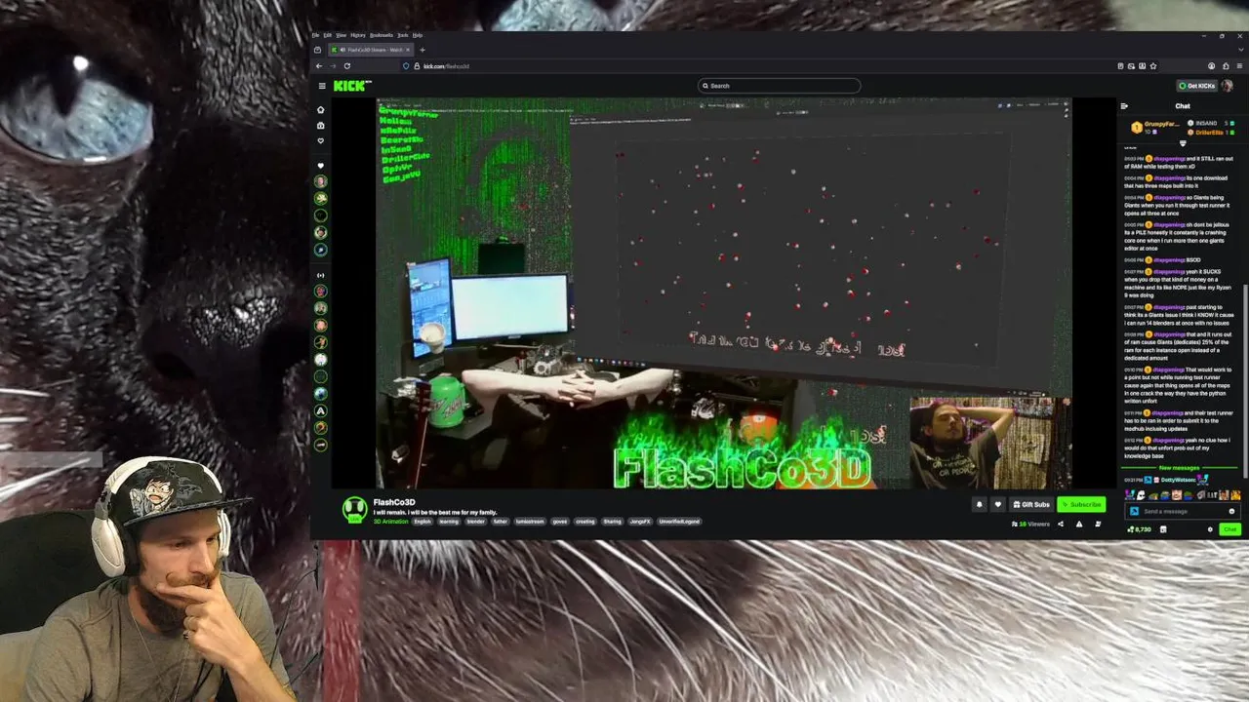Reload the page with refresh icon

[x=346, y=66]
